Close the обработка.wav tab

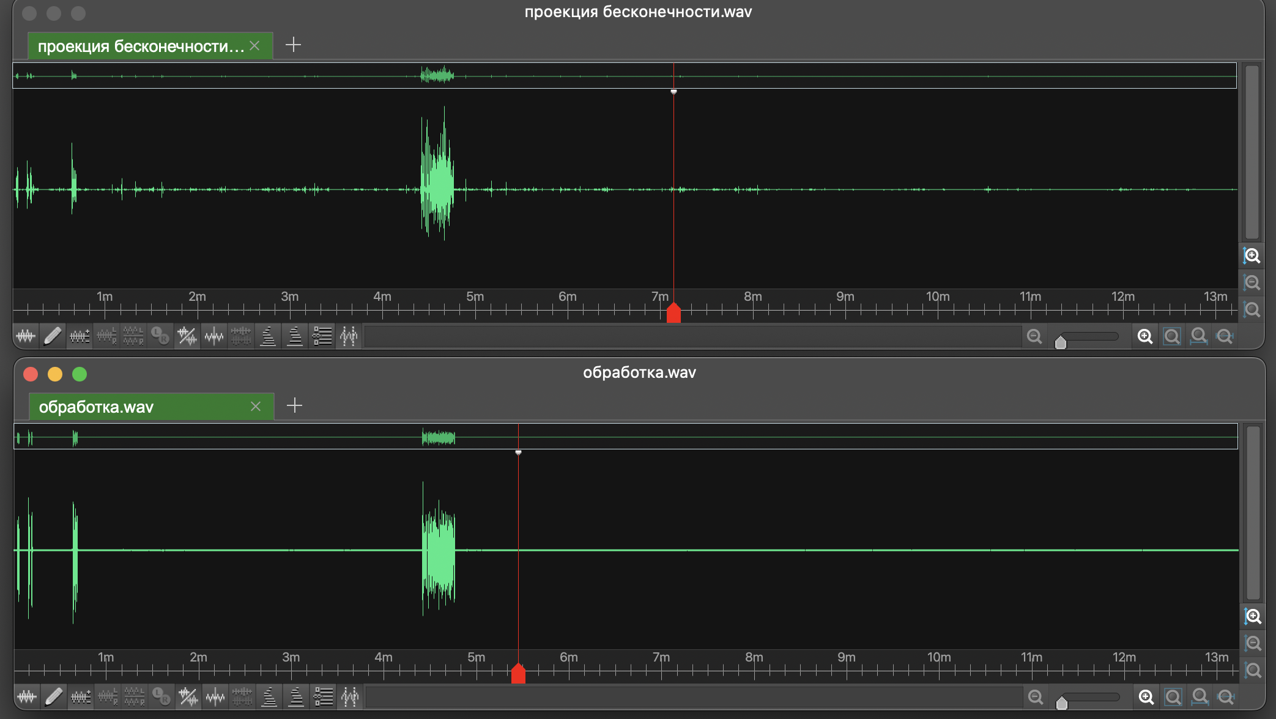tap(256, 407)
